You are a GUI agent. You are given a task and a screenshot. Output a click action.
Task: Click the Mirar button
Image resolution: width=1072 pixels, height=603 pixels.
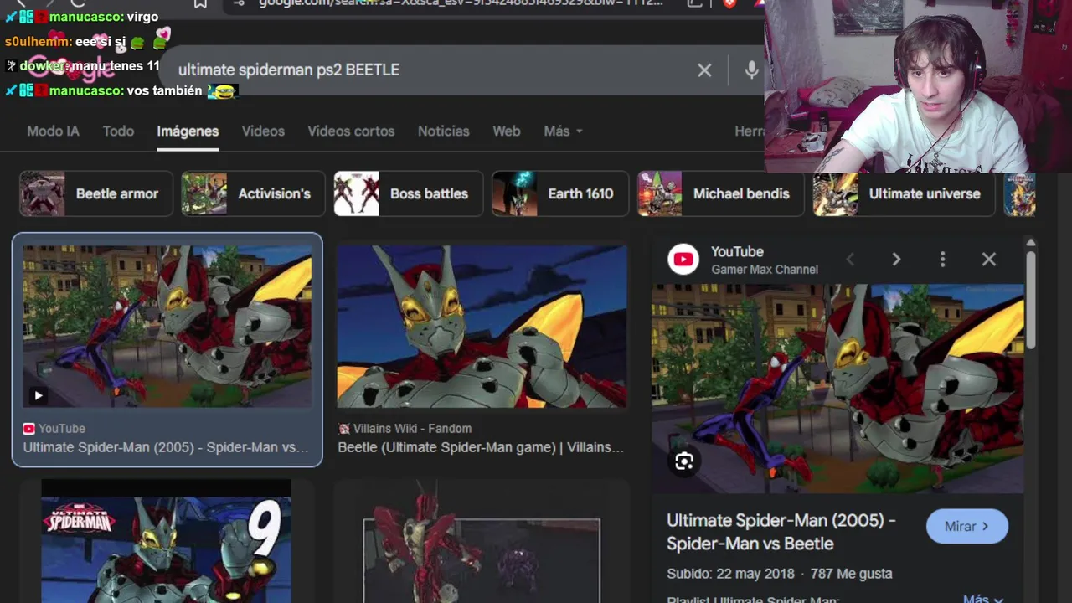[x=966, y=526]
